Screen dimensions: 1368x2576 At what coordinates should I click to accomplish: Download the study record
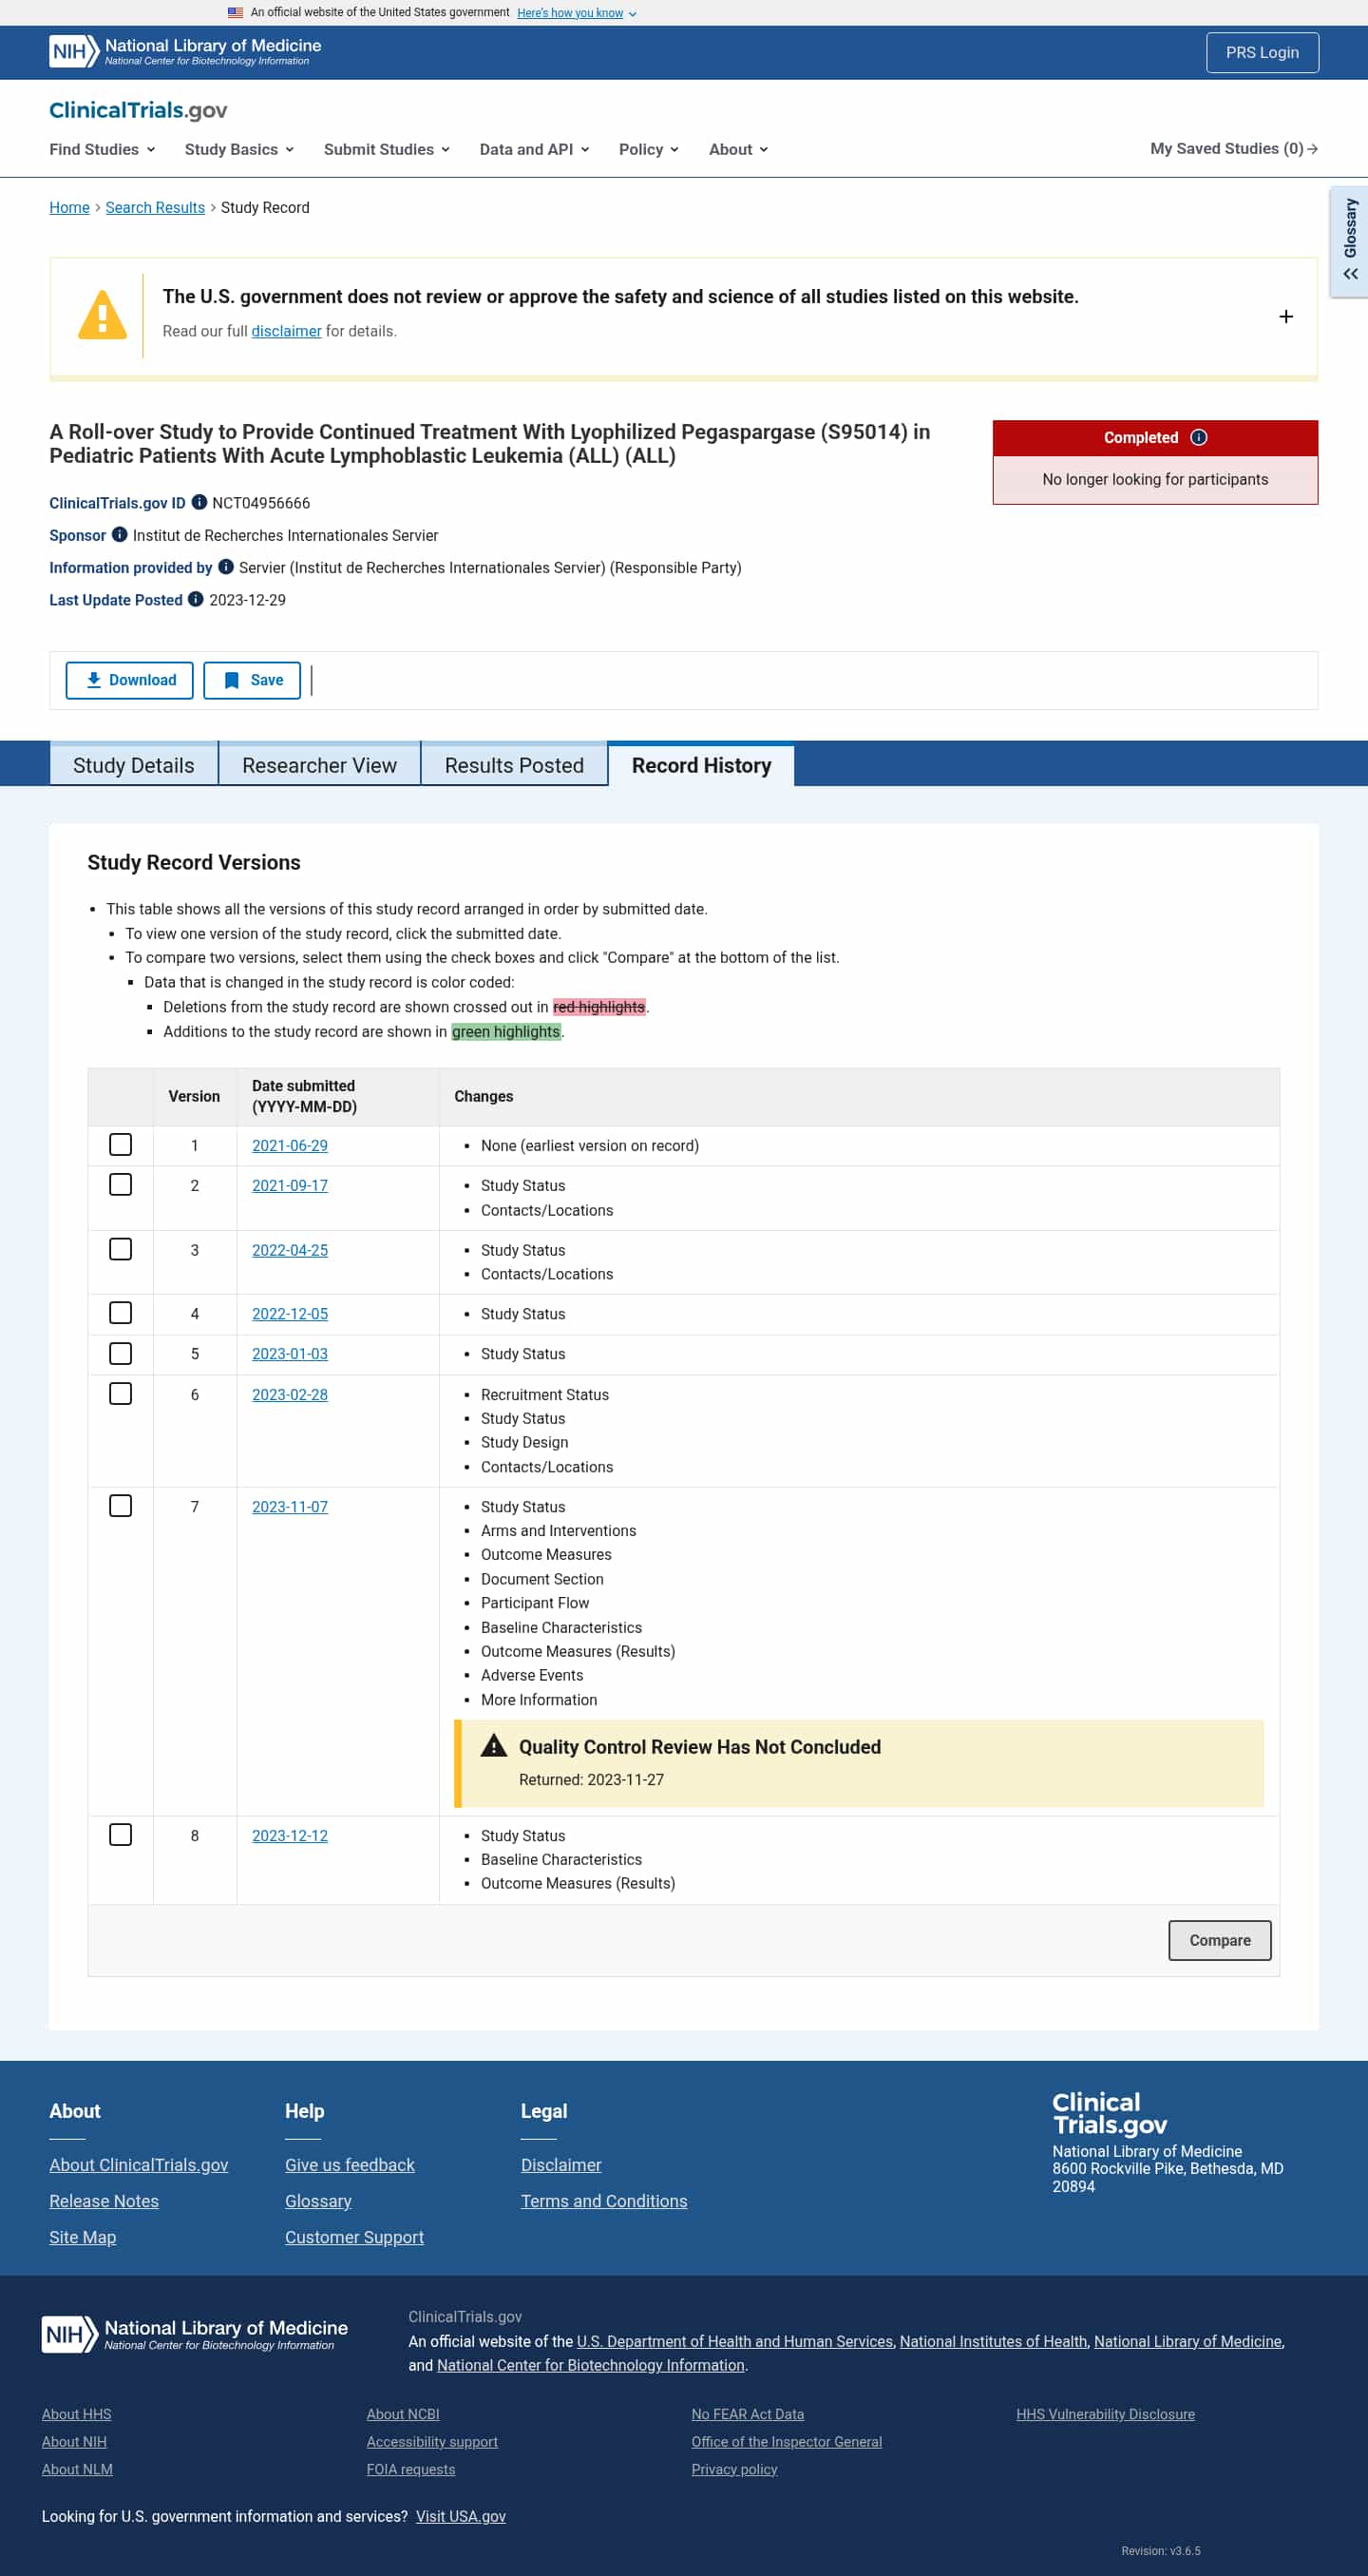pos(129,680)
